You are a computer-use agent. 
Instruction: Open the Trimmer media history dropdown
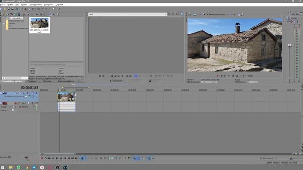coord(165,14)
